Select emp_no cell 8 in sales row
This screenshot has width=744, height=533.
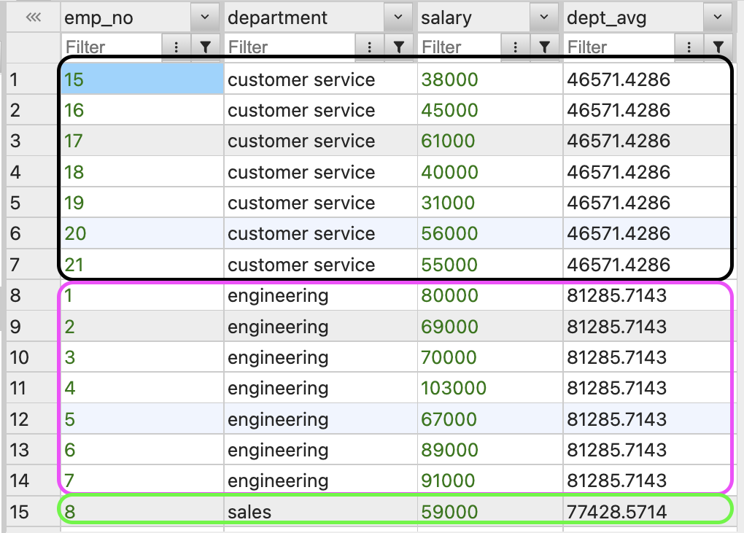[x=142, y=512]
